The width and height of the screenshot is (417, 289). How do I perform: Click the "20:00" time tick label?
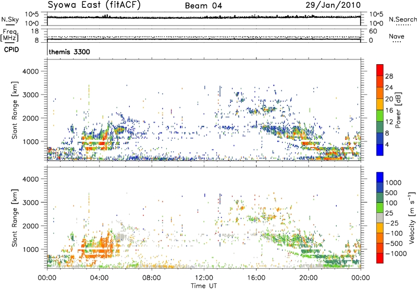click(308, 278)
